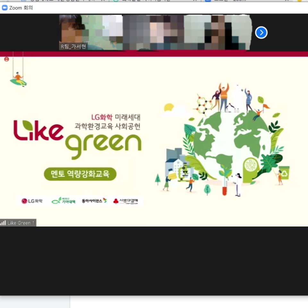
Task: Click the "R팀_가서현" name tag label
Action: click(x=73, y=47)
